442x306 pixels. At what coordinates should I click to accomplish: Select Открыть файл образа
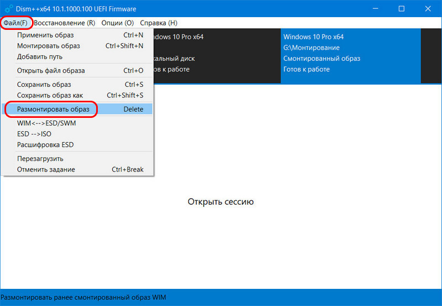pos(77,71)
